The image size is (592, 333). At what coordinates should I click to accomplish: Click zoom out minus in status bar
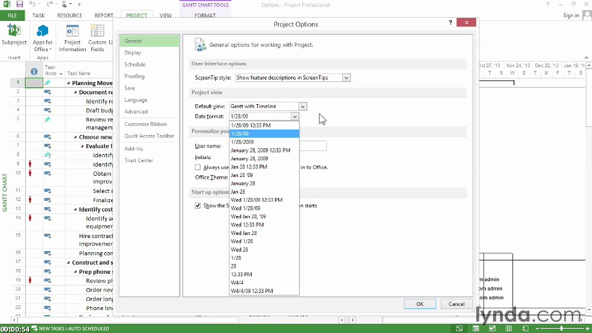click(537, 329)
